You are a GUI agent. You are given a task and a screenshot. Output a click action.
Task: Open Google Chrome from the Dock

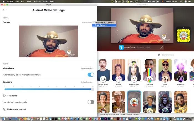[x=19, y=119]
